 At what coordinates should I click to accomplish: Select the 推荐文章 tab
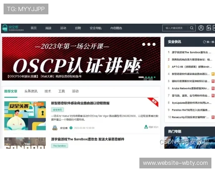pos(11,91)
